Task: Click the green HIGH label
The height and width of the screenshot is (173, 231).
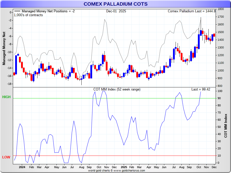Action: click(6, 97)
